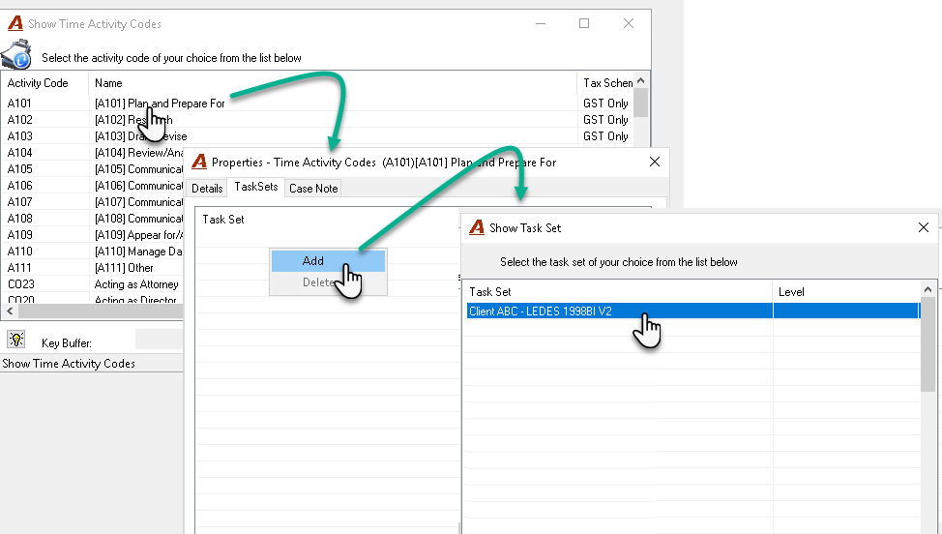
Task: Maximize the Show Time Activity Codes window
Action: [584, 23]
